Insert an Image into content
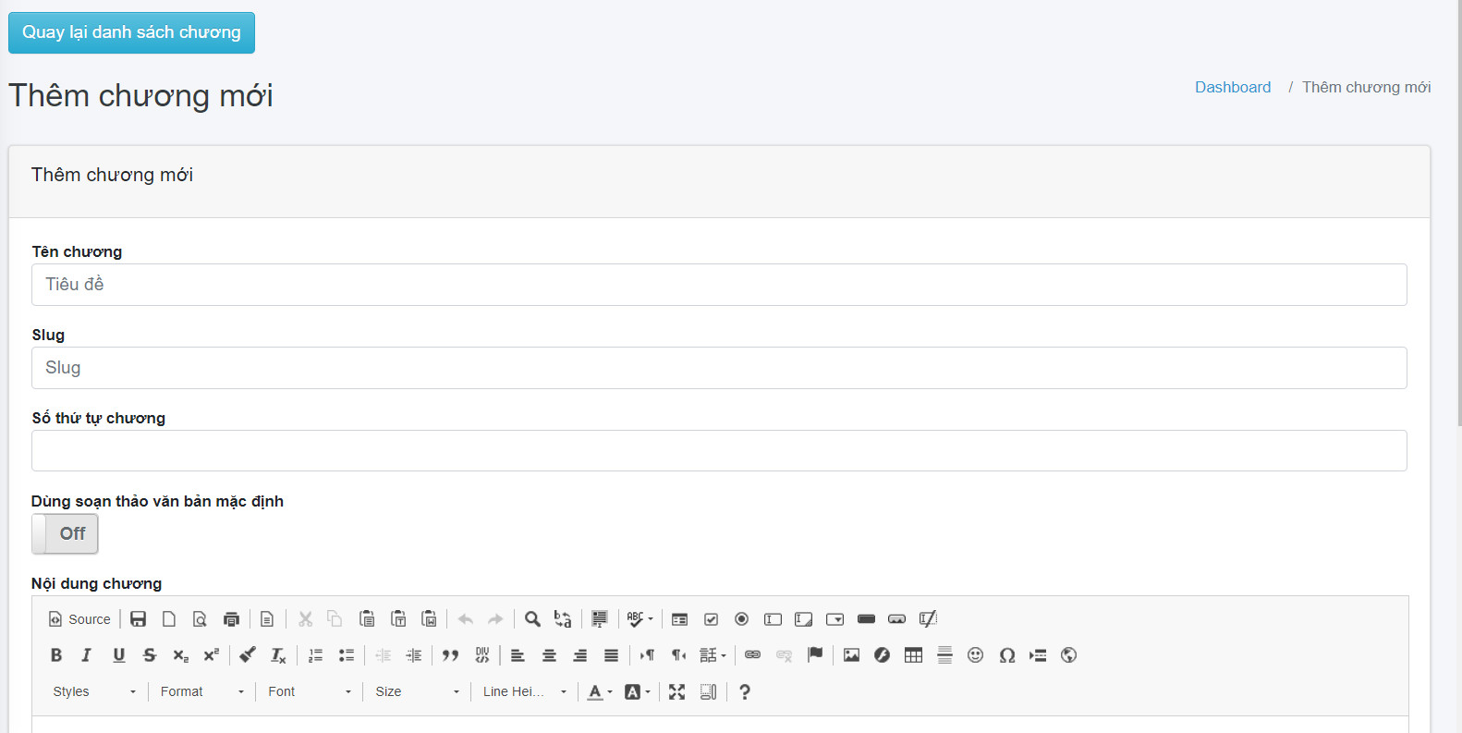 (x=851, y=655)
